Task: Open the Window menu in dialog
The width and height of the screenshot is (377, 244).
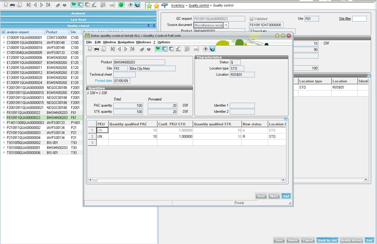Action: 109,42
